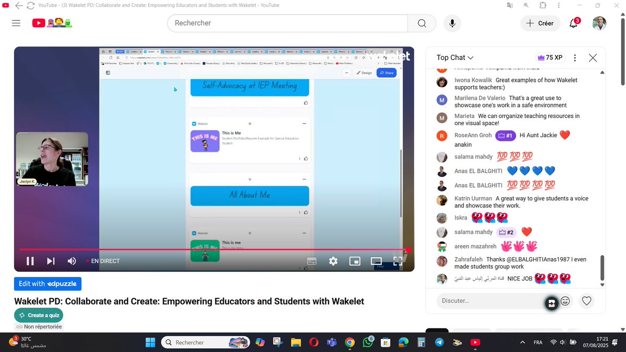The image size is (626, 352).
Task: Open the emoji picker in the chat box
Action: [x=567, y=301]
